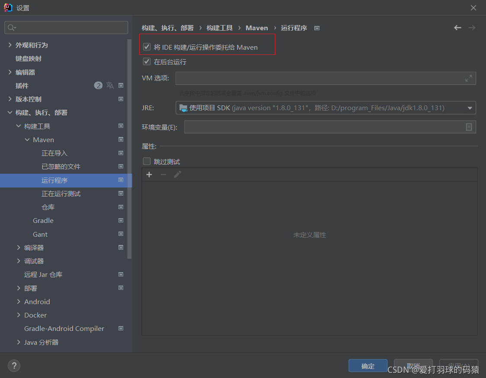
Task: Click the project icon on the Gant row
Action: pyautogui.click(x=121, y=234)
